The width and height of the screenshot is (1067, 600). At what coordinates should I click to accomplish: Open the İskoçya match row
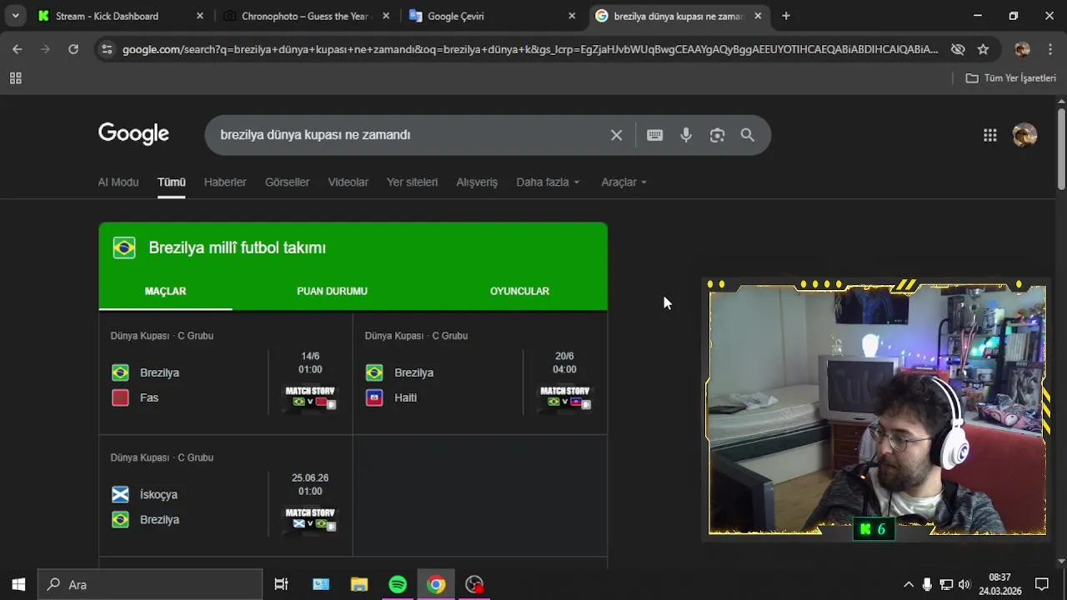point(226,495)
